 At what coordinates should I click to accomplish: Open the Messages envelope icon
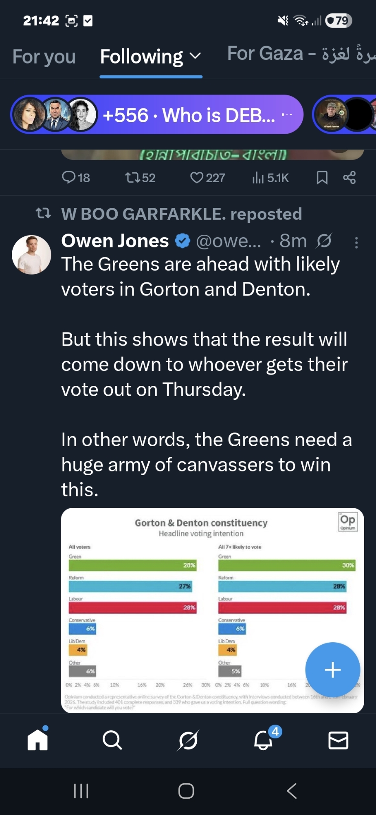[338, 740]
